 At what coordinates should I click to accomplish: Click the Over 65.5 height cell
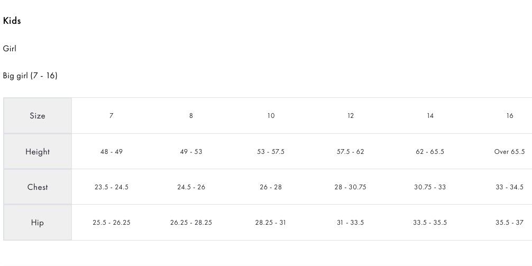[x=510, y=152]
